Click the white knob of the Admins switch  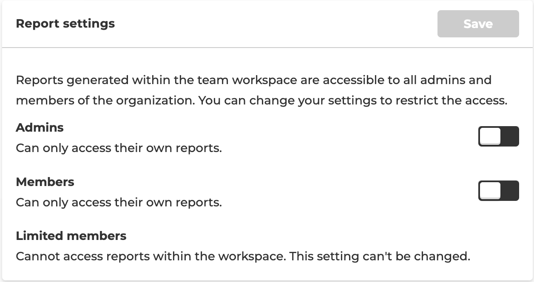[x=490, y=136]
